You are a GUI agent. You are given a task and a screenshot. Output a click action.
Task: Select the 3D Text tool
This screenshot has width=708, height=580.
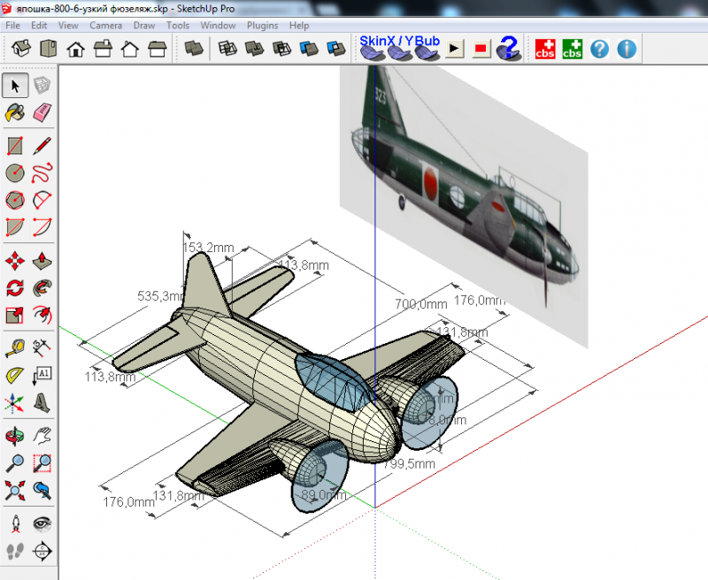[42, 403]
